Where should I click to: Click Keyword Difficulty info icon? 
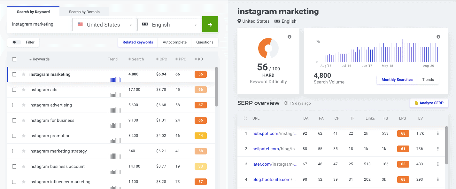[290, 37]
